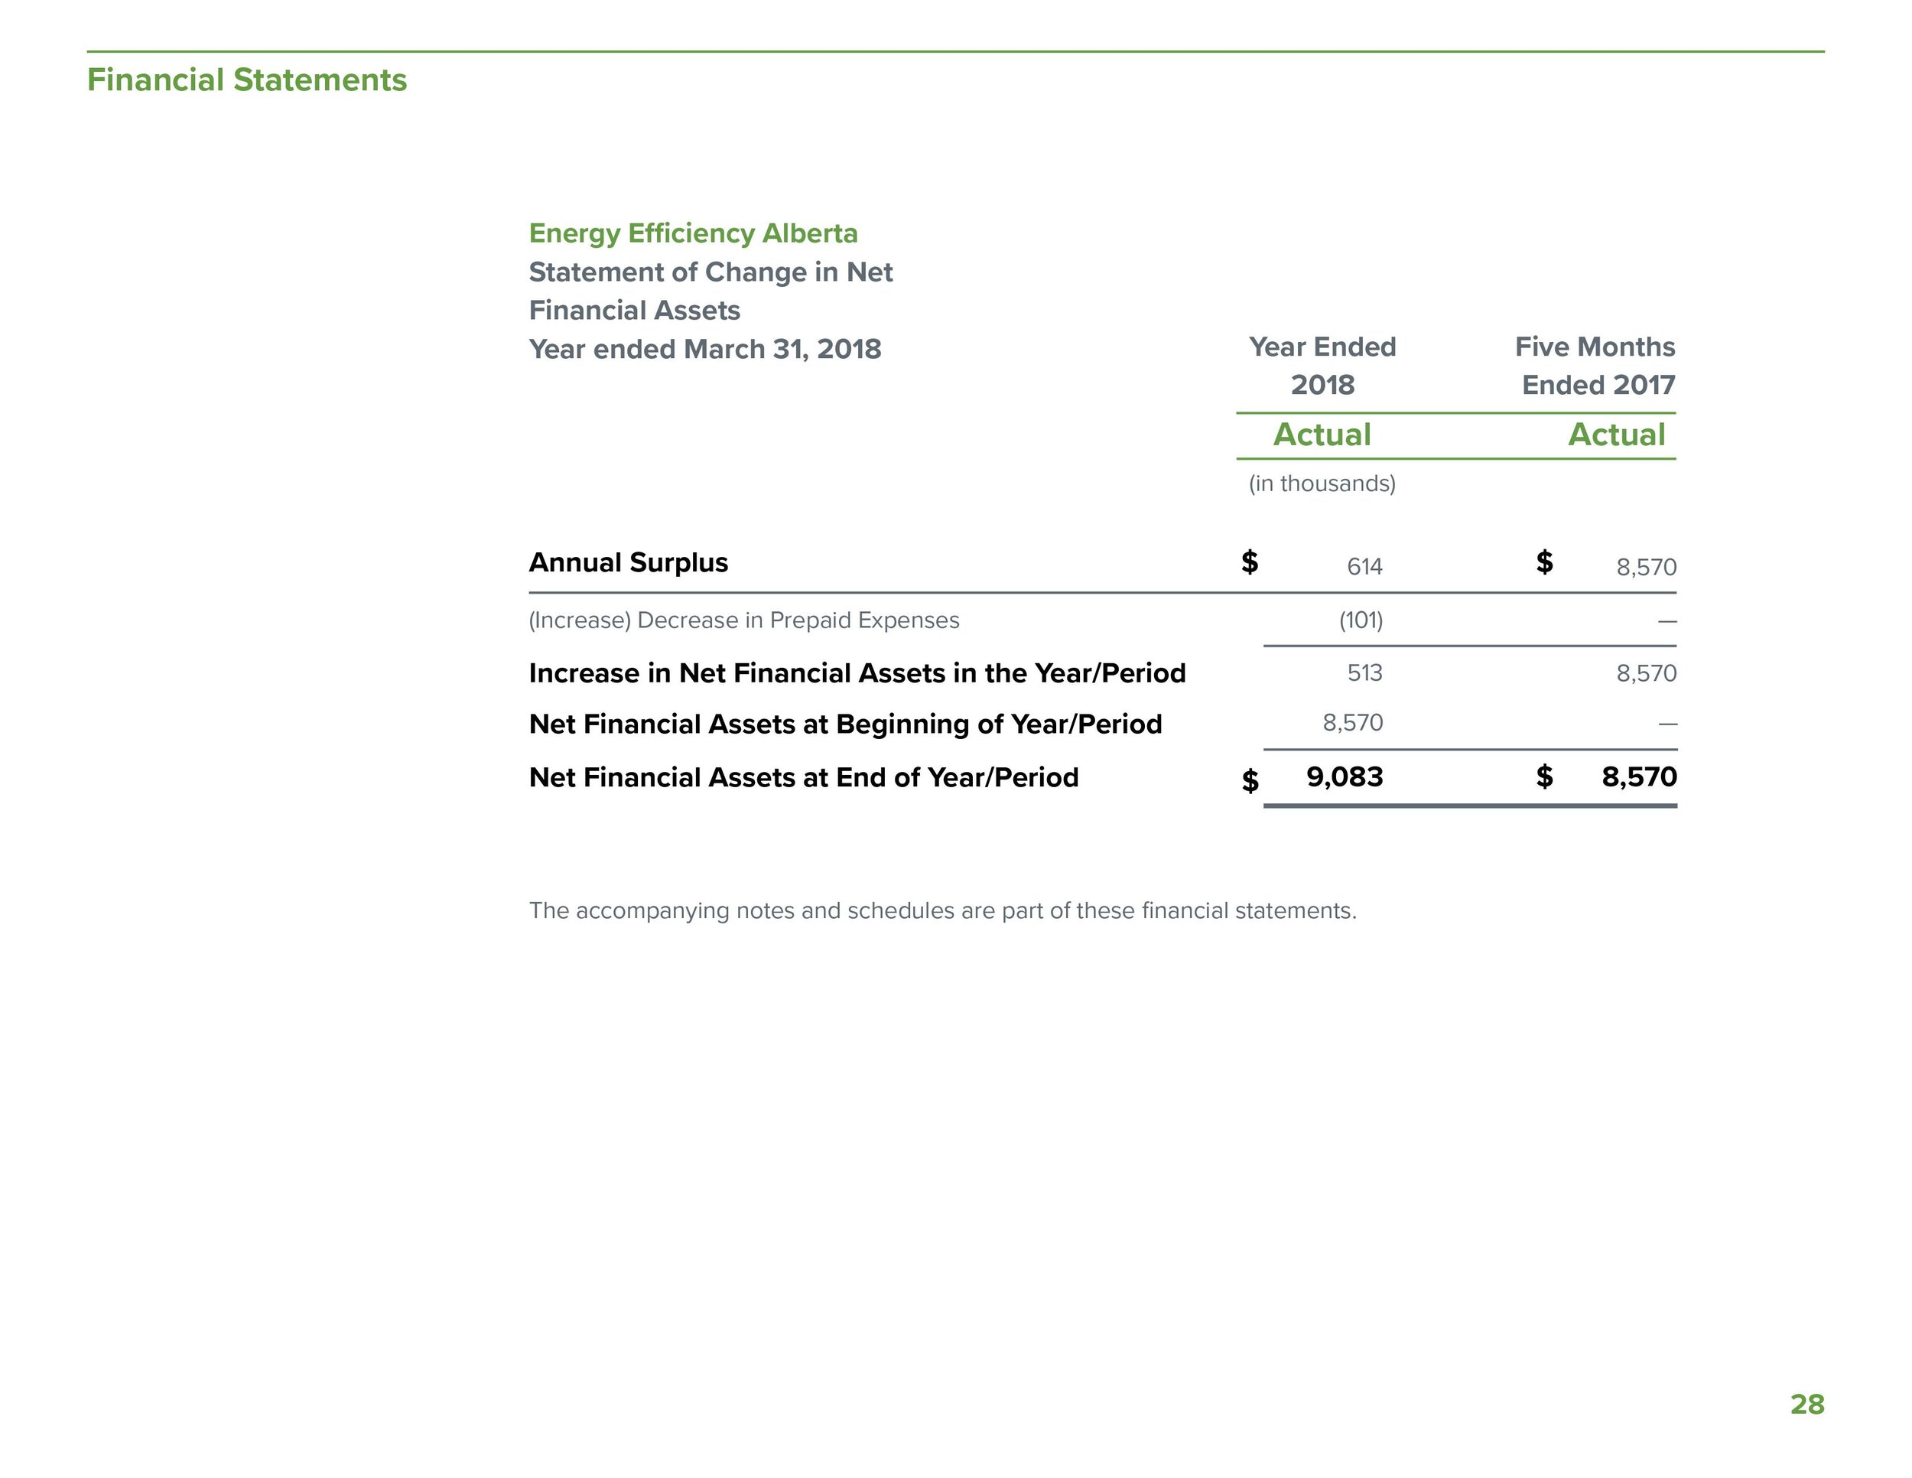Click 8,570 in the Beginning of Year row

click(1353, 723)
